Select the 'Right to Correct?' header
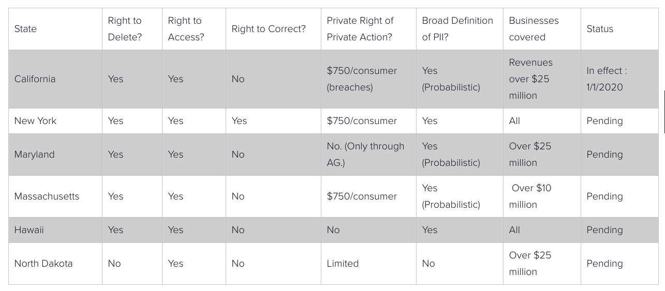Screen dimensions: 665x291 pyautogui.click(x=273, y=29)
